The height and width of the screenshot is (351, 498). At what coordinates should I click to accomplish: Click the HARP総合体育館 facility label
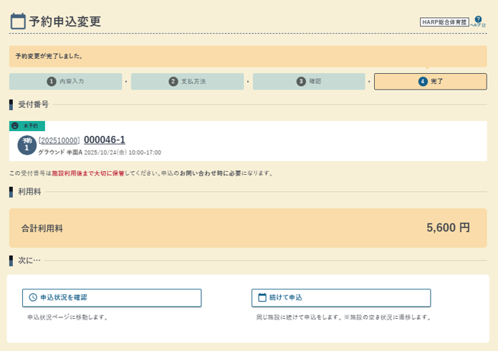click(x=444, y=22)
